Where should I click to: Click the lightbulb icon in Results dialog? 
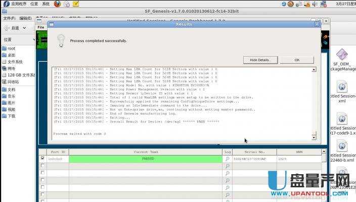click(x=61, y=41)
